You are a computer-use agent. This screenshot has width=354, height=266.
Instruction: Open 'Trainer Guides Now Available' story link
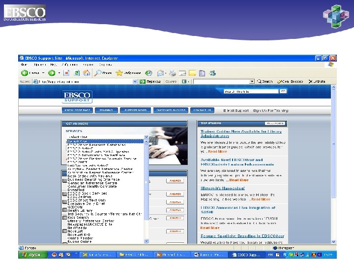pyautogui.click(x=241, y=133)
